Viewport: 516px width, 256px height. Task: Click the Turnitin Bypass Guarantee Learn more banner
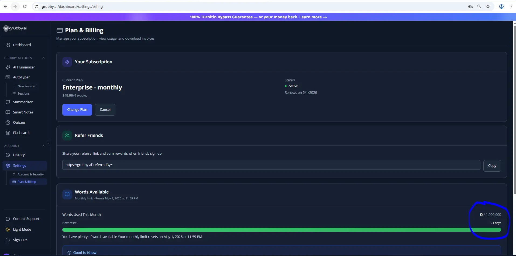pyautogui.click(x=258, y=17)
